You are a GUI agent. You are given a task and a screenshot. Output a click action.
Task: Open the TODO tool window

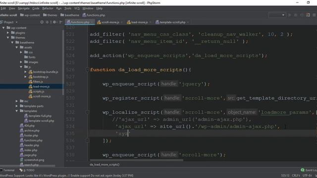pos(27,170)
